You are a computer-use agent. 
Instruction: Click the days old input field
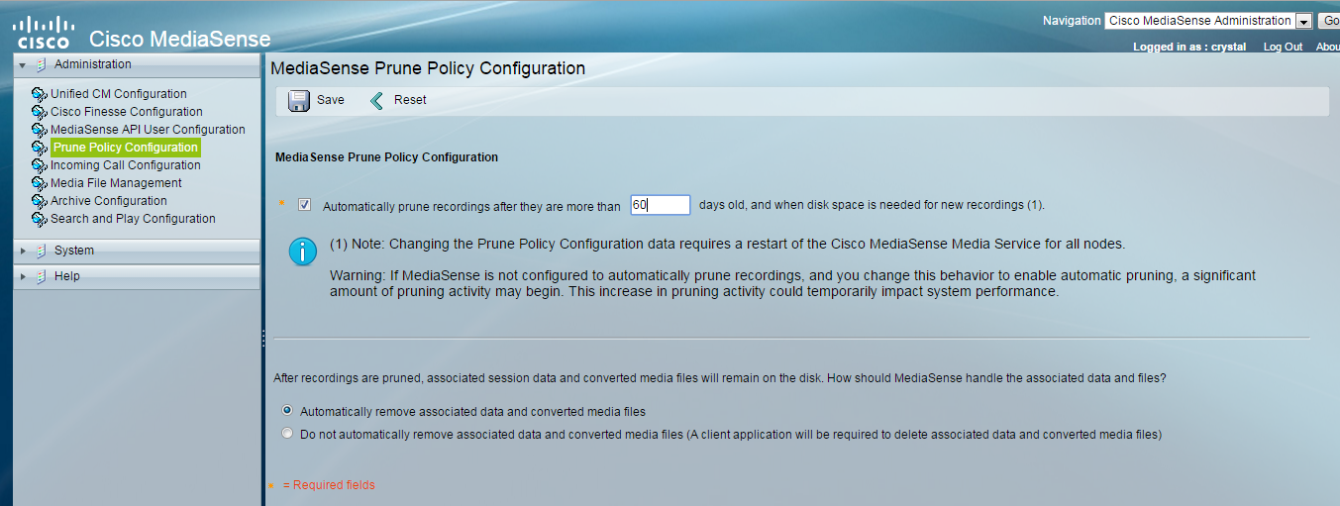click(x=660, y=205)
